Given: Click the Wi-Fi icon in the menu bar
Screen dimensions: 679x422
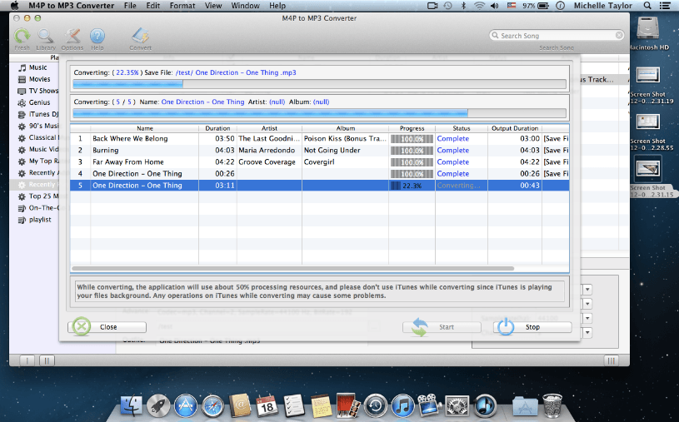Looking at the screenshot, I should coord(479,6).
